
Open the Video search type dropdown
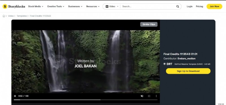tap(112, 6)
